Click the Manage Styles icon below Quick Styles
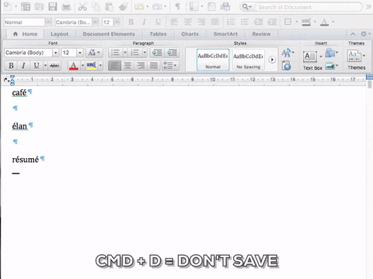This screenshot has height=279, width=373. click(x=287, y=66)
